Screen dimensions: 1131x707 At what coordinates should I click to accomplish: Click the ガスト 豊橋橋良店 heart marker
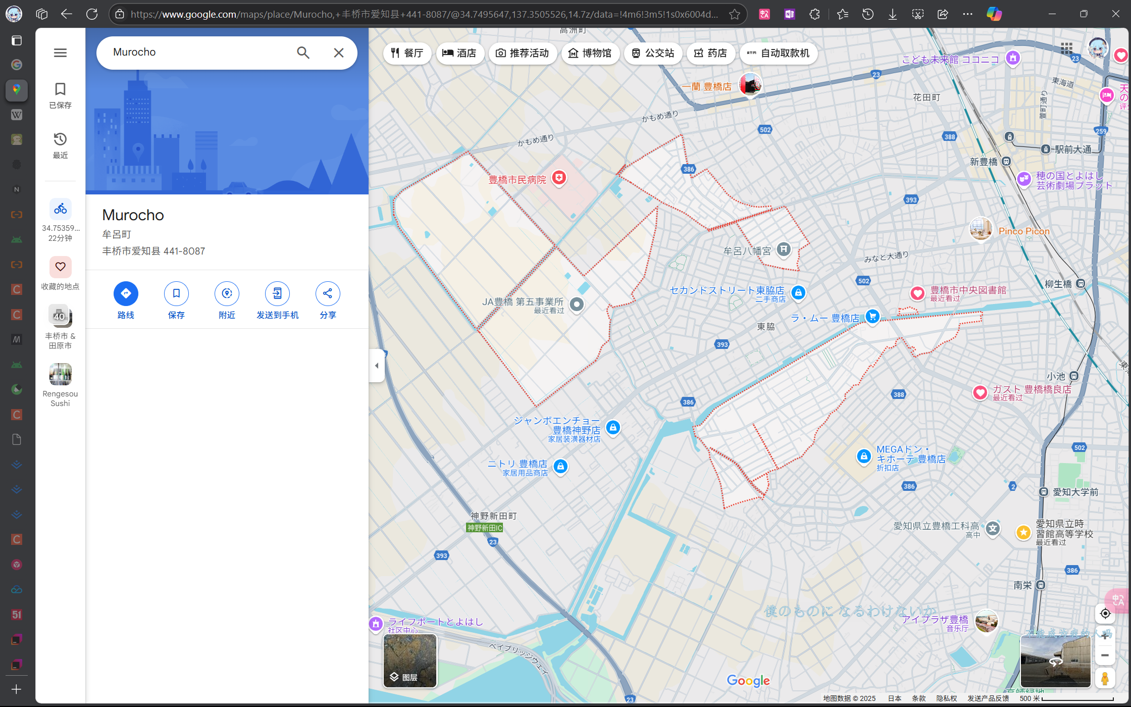pos(980,393)
